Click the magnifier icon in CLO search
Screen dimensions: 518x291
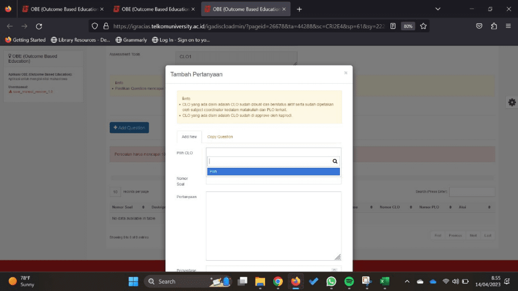(334, 161)
